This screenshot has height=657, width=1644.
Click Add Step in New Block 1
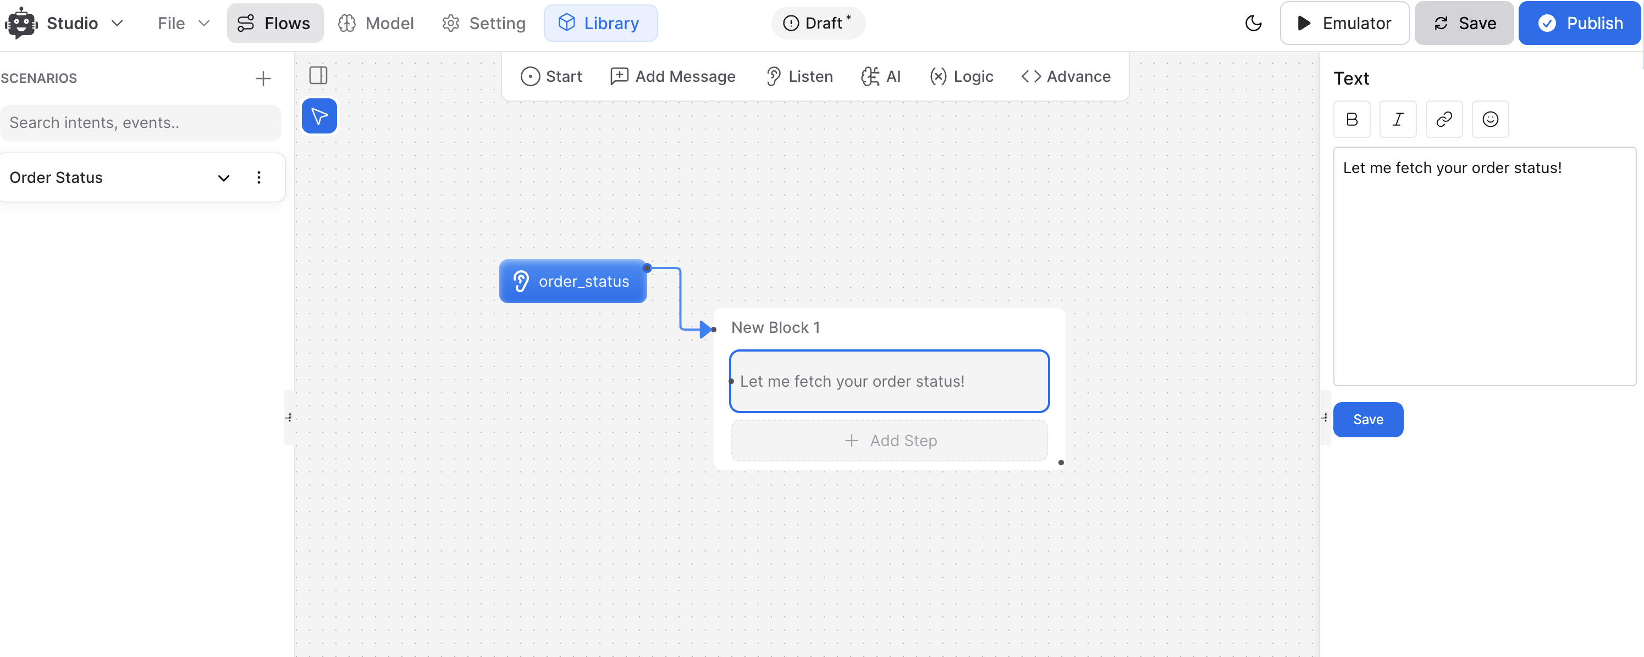click(x=889, y=440)
